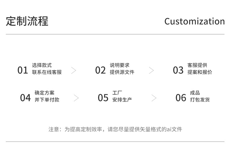The height and width of the screenshot is (155, 230).
Task: Click the 联系在线客服 text
Action: point(47,72)
